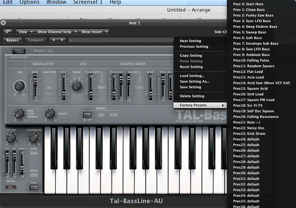Choose Save Setting As... from menu
The width and height of the screenshot is (296, 208).
tap(195, 81)
